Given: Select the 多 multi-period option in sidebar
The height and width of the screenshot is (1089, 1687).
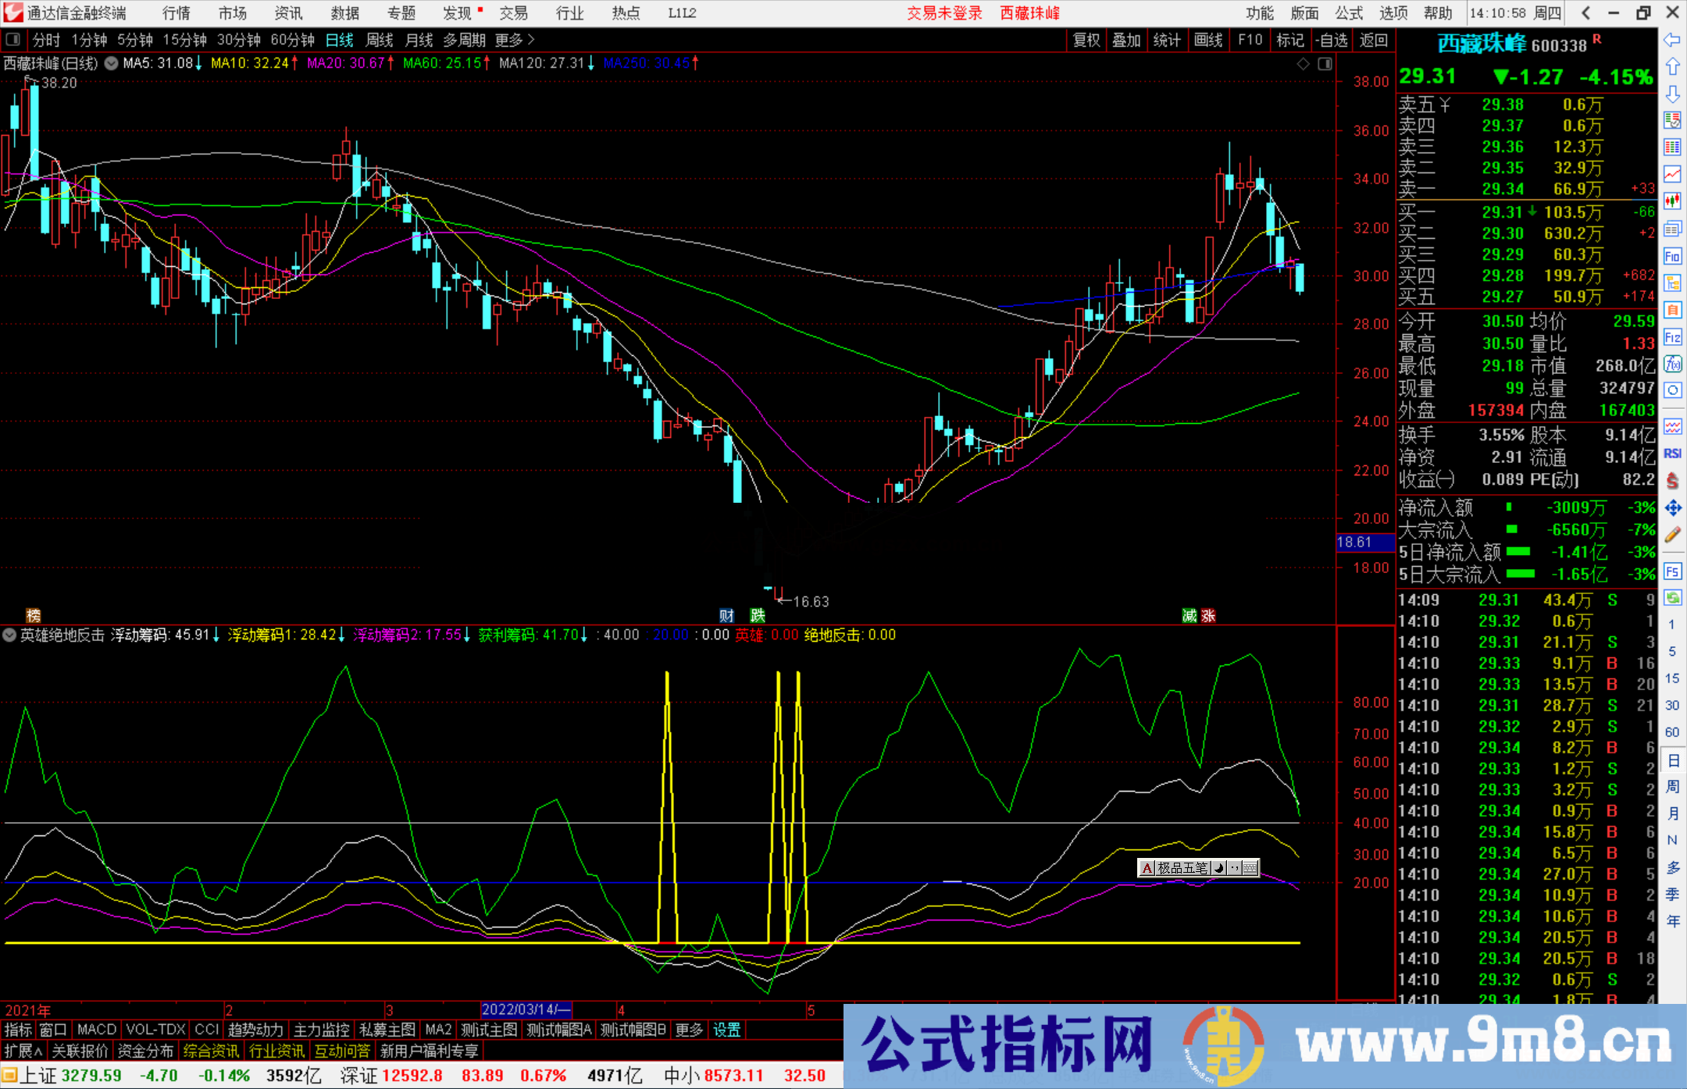Looking at the screenshot, I should click(1673, 867).
